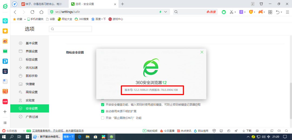The width and height of the screenshot is (292, 140).
Task: Add a new sidebar app with plus
Action: point(5,112)
